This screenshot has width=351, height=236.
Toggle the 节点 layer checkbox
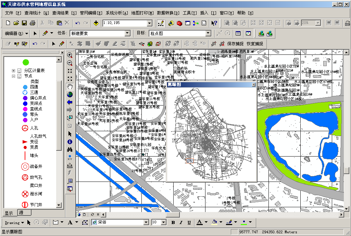20,76
